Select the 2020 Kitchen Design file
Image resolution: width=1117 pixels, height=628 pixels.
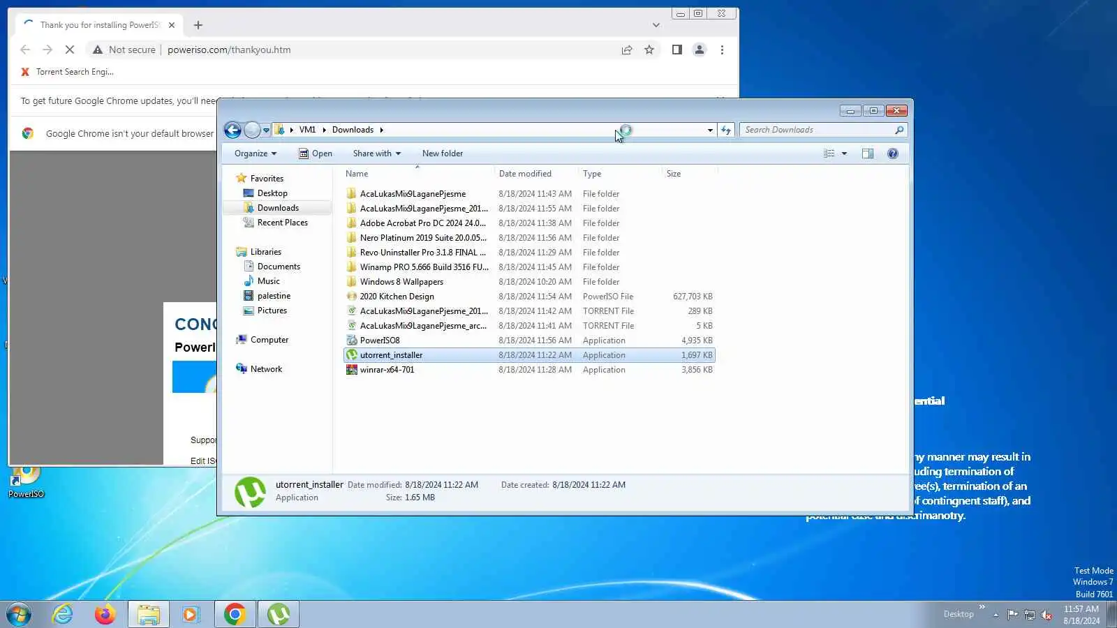(x=397, y=297)
